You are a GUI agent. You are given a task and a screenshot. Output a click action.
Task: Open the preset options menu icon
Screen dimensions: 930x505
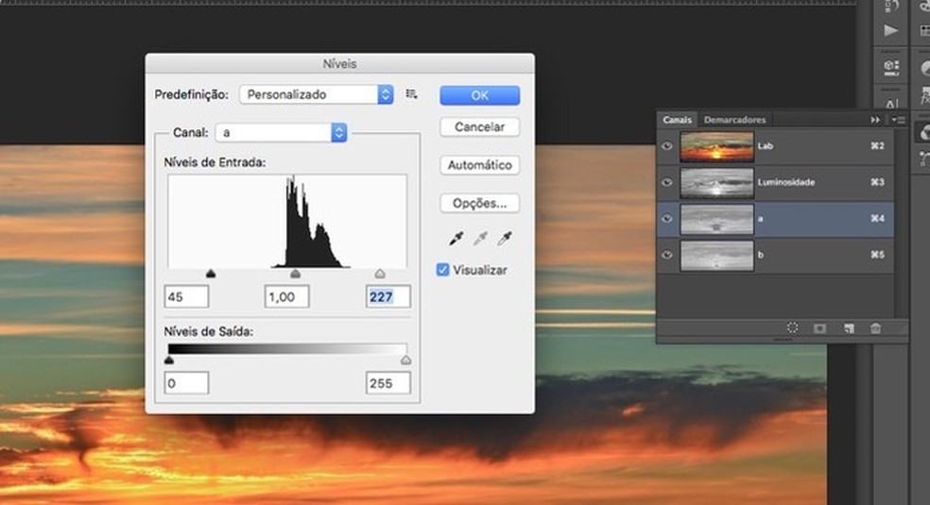411,94
